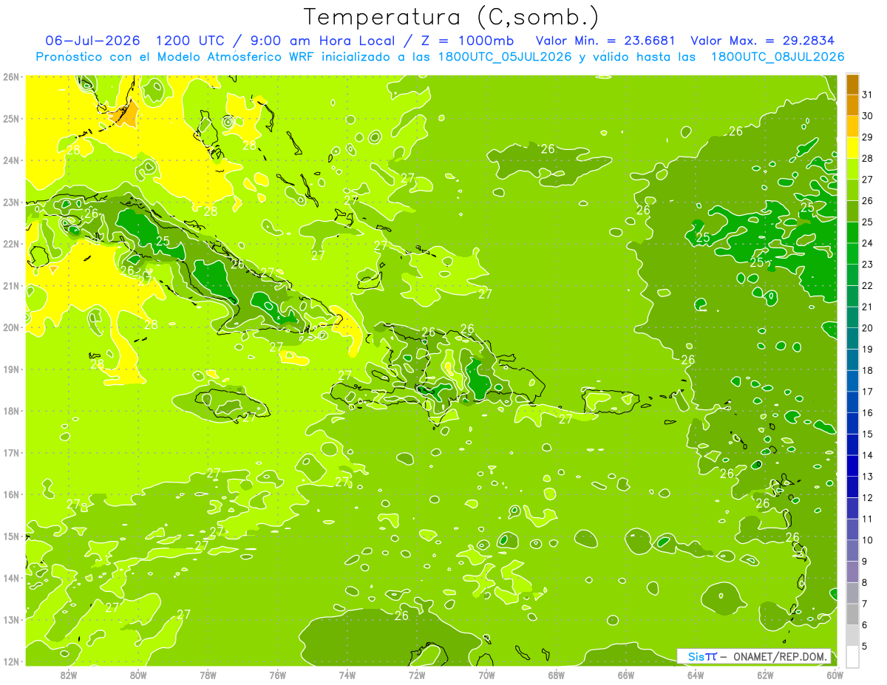The width and height of the screenshot is (887, 685).
Task: Click latitude axis label "12N"
Action: (x=11, y=661)
